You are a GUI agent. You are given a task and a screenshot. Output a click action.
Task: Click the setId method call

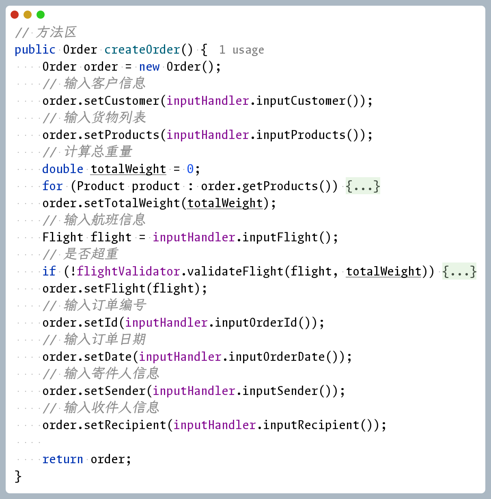[x=101, y=323]
